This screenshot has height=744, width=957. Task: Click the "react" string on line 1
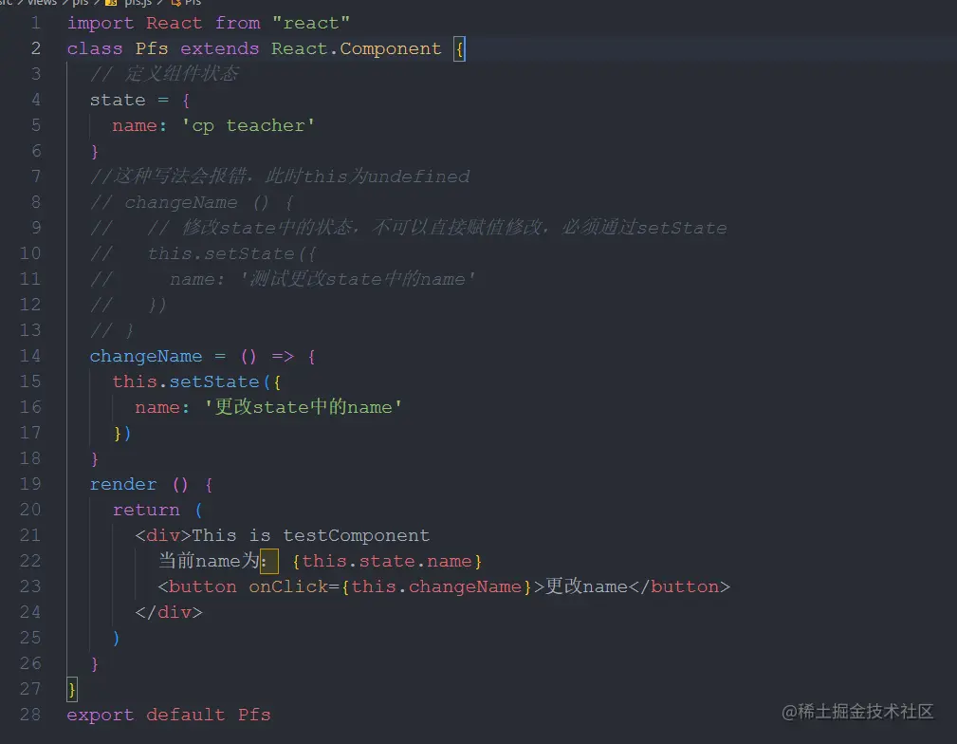[311, 23]
